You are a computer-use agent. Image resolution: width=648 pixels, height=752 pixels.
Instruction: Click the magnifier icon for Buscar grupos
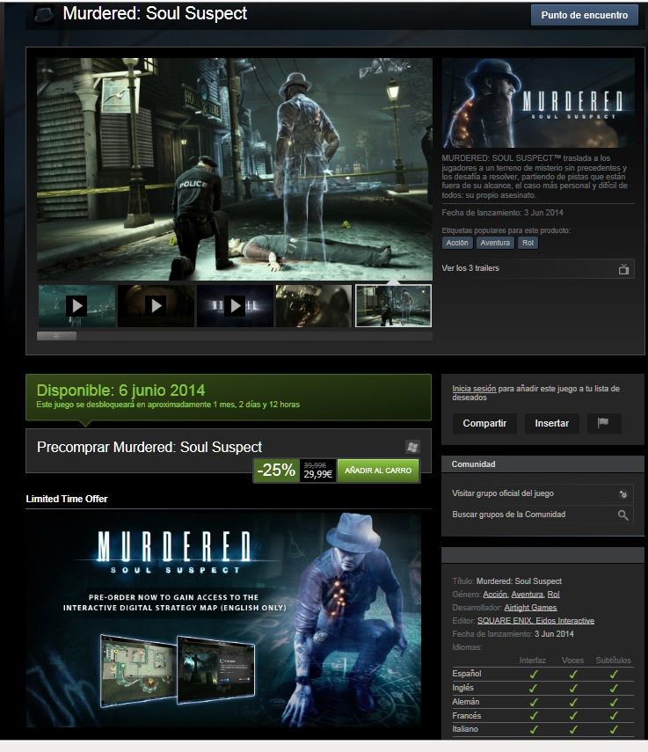623,515
